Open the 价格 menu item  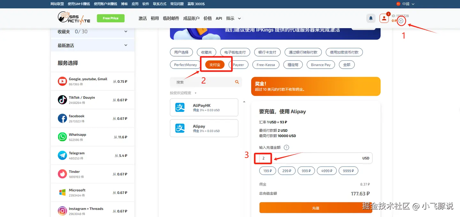208,18
